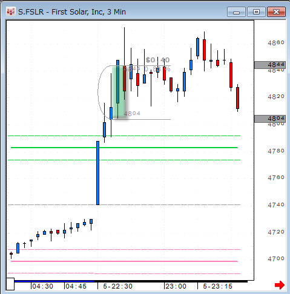Click the red arrow icon at bottom right
The width and height of the screenshot is (290, 294).
pyautogui.click(x=280, y=285)
